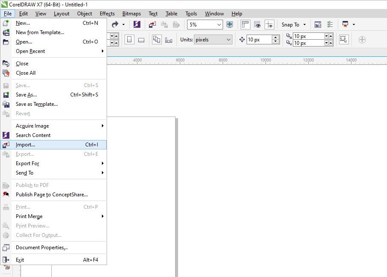Expand the Print Merge submenu
Screen dimensions: 387x277
pyautogui.click(x=54, y=216)
